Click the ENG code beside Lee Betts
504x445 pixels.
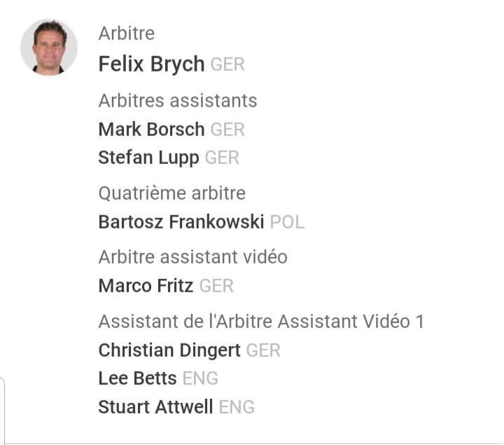pyautogui.click(x=200, y=378)
